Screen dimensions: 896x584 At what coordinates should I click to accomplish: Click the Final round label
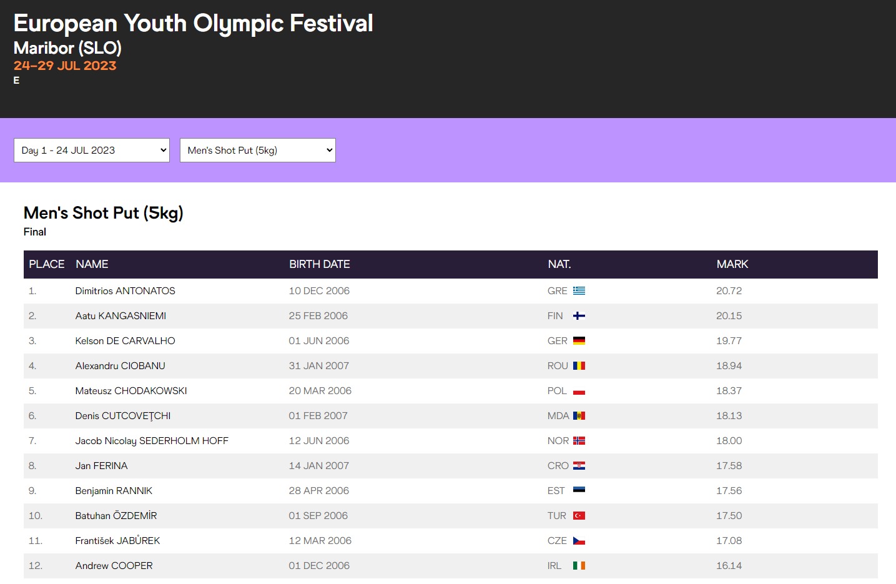tap(35, 232)
